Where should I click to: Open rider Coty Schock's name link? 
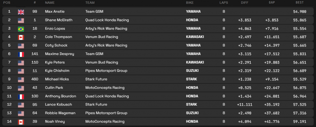(56, 45)
